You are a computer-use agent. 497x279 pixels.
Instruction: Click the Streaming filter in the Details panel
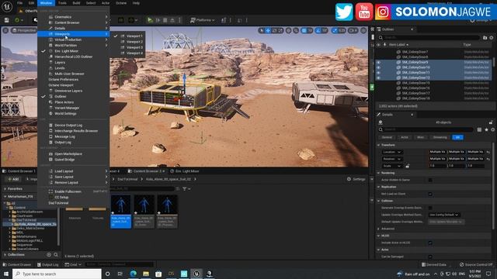(440, 137)
